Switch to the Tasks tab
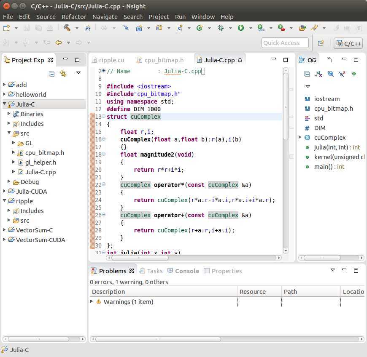Screen dimensions: 367x357 click(x=151, y=271)
